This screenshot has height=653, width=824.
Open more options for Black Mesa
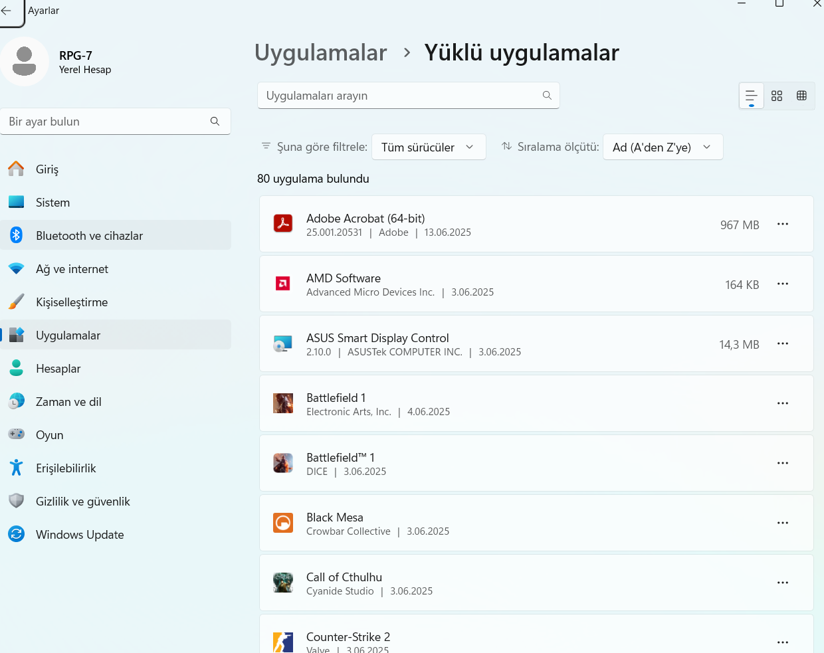pyautogui.click(x=783, y=523)
